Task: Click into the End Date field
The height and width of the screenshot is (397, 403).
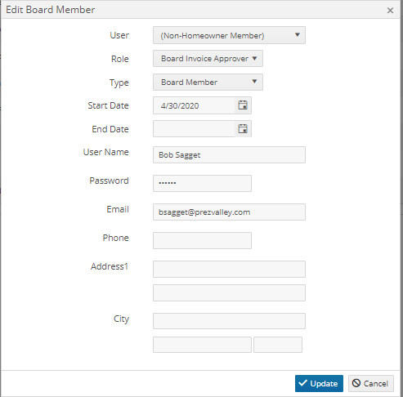Action: click(x=194, y=129)
